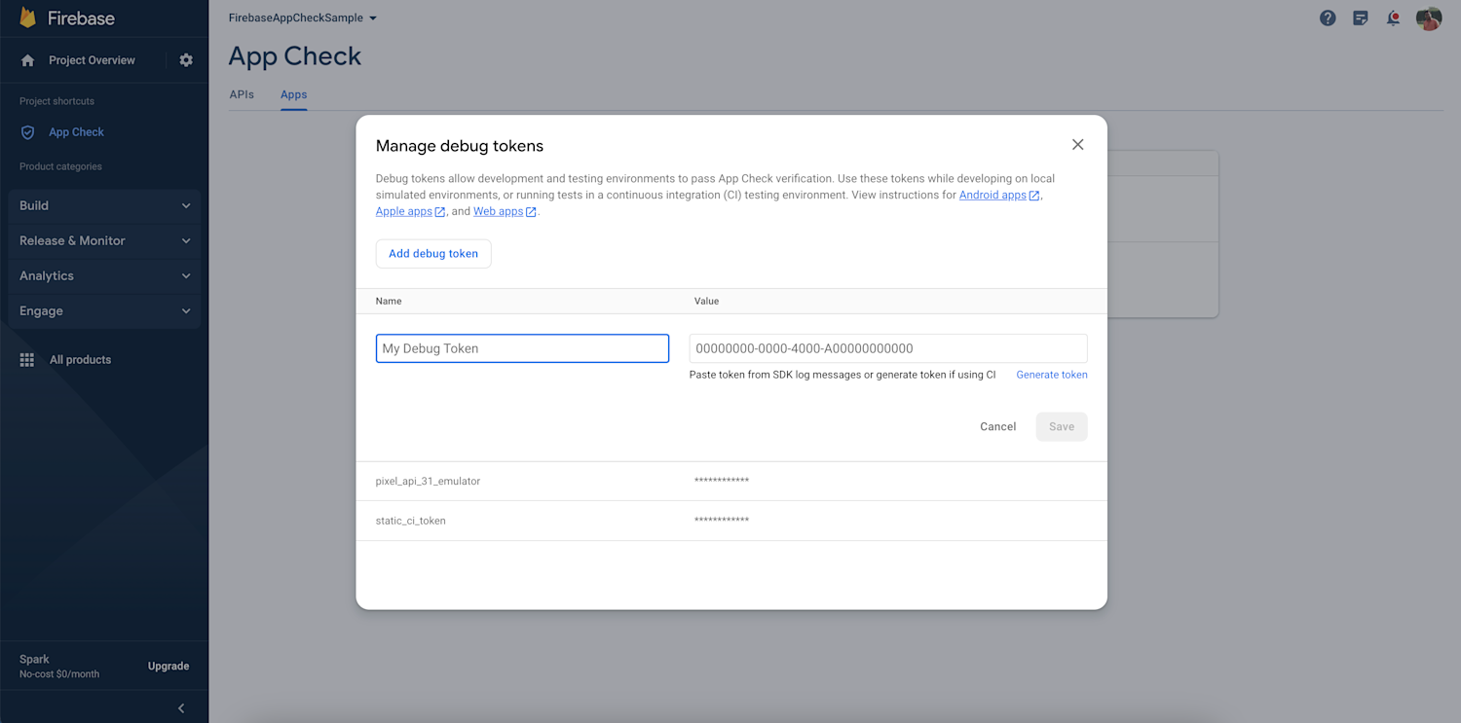Click the account avatar
This screenshot has height=723, width=1461.
coord(1428,18)
